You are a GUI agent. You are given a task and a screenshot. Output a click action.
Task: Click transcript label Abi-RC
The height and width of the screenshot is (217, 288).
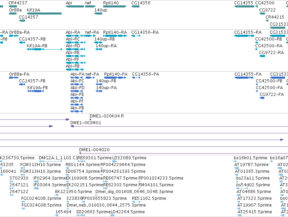tap(73, 39)
